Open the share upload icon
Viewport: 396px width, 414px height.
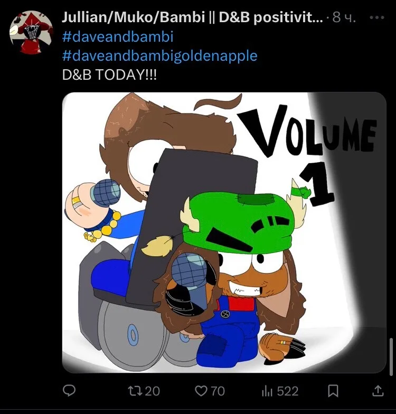click(378, 391)
